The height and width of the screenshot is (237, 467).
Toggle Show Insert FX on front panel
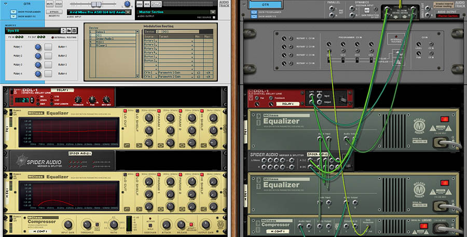(14, 17)
